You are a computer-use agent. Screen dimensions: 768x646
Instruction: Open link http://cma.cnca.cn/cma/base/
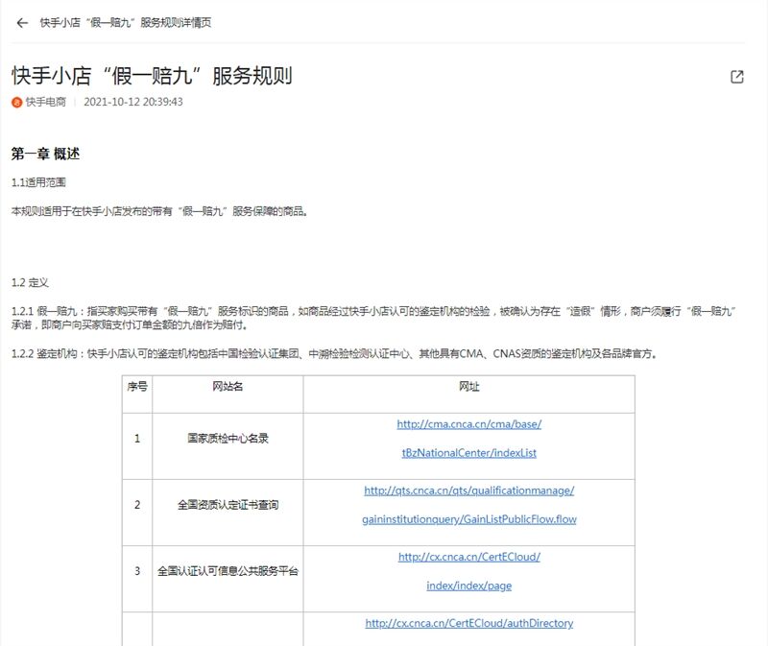click(x=468, y=424)
